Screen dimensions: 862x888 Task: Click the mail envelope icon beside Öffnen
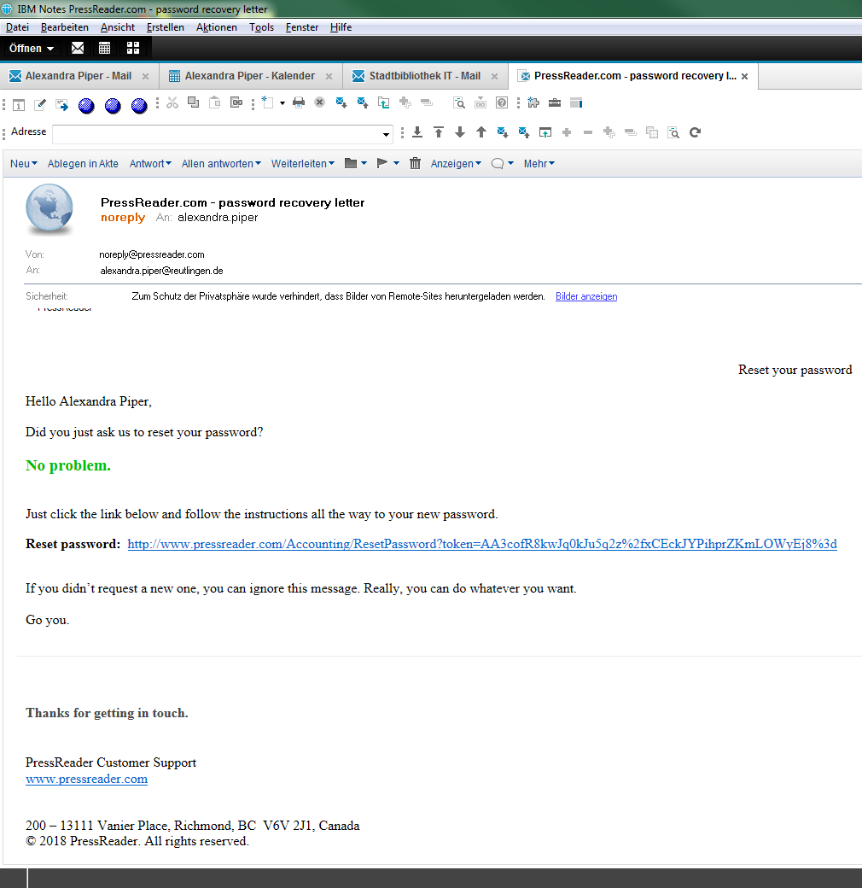coord(78,48)
